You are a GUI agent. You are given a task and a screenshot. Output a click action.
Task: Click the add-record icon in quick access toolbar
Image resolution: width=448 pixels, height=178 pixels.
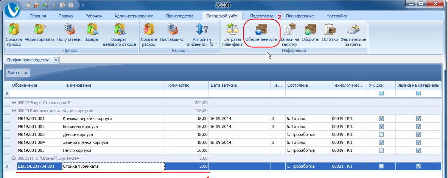coord(29,5)
